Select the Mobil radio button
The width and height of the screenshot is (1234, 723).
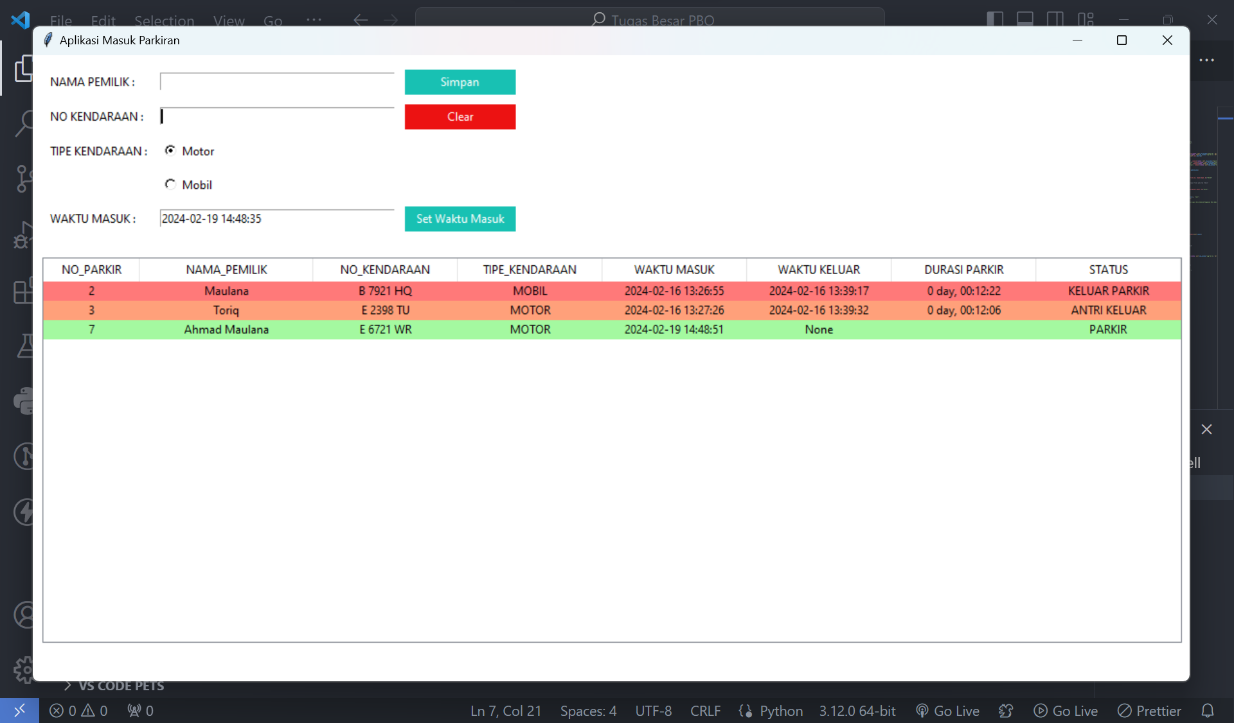[170, 184]
